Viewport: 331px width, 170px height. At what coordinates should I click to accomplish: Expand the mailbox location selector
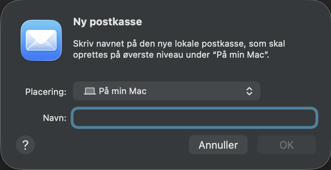coord(166,91)
